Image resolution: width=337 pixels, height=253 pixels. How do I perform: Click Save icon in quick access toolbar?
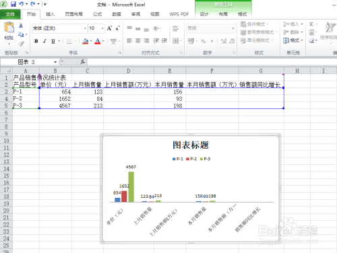(x=13, y=4)
